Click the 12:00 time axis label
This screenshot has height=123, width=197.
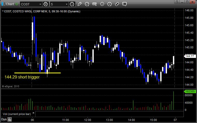(x=87, y=120)
